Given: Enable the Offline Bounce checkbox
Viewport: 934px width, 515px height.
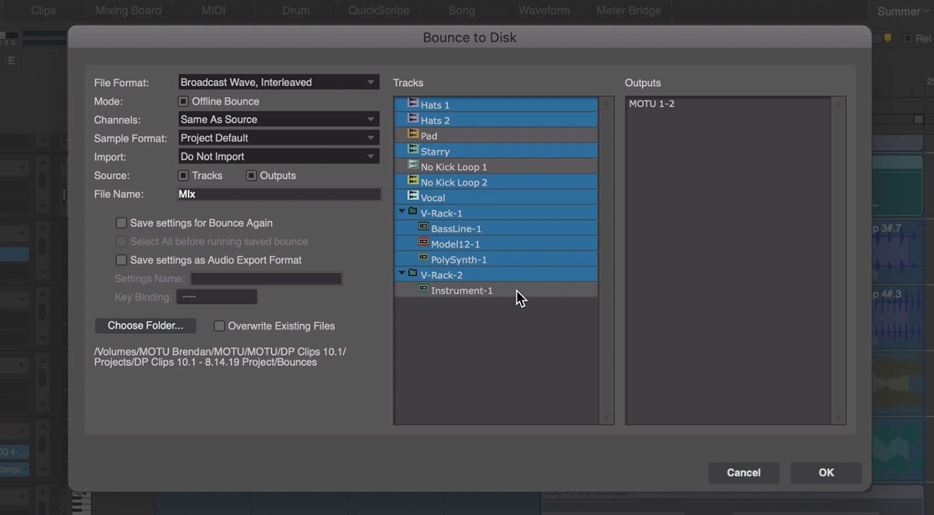Looking at the screenshot, I should pyautogui.click(x=183, y=101).
